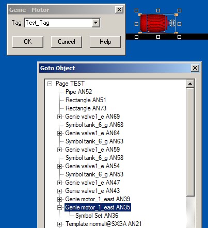
Task: Expand Genie valve1_e AN47
Action: 59,183
